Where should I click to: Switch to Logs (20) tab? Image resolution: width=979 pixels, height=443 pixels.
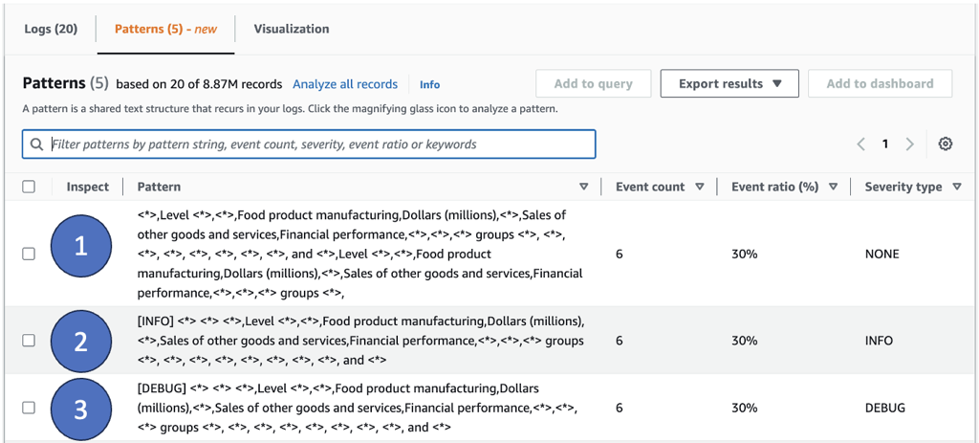(x=51, y=29)
